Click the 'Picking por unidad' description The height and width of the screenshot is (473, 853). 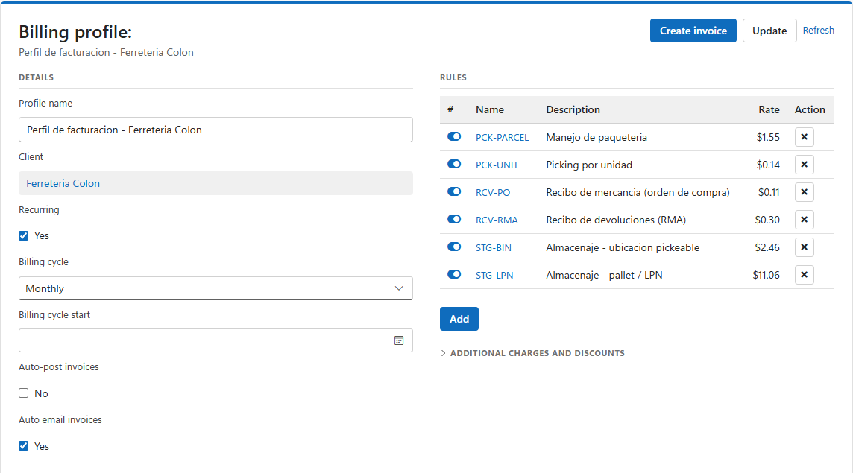pyautogui.click(x=589, y=165)
